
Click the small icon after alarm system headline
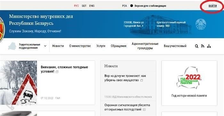pyautogui.click(x=144, y=109)
